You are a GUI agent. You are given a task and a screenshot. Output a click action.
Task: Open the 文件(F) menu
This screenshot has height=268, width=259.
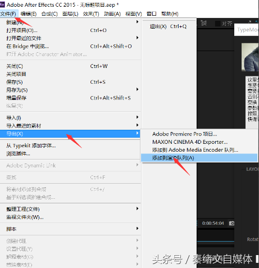[x=8, y=13]
